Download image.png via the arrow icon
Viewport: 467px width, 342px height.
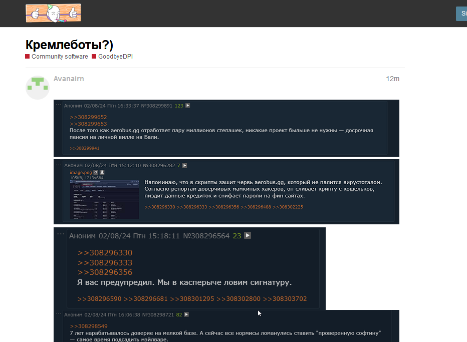102,172
